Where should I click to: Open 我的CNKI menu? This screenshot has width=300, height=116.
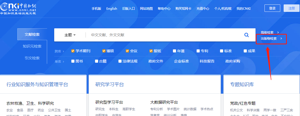pos(244,9)
